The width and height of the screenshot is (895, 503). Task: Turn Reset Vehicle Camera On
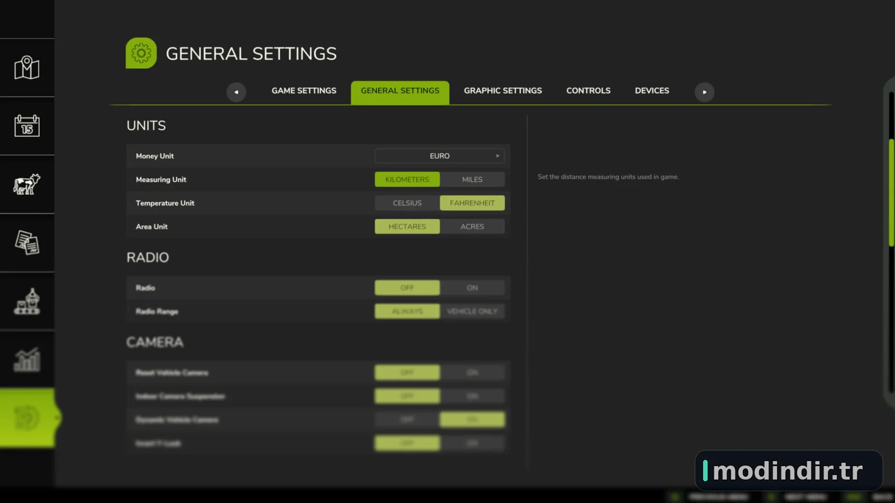click(x=472, y=373)
